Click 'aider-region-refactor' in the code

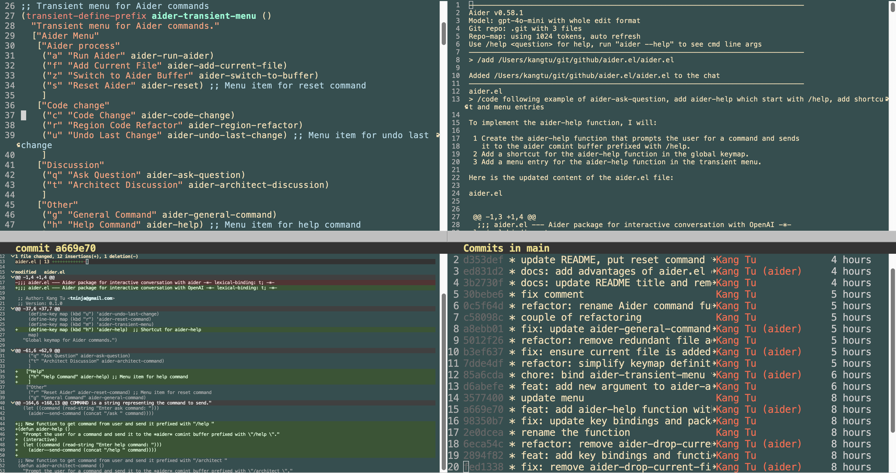(243, 125)
